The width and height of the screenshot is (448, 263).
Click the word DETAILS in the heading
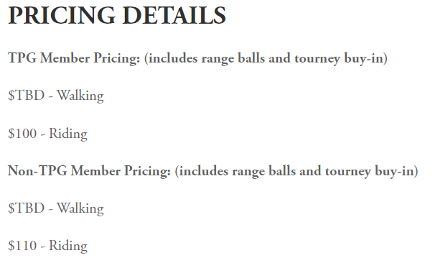[174, 15]
